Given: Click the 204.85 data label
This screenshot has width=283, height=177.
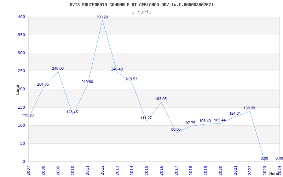Looking at the screenshot, I should point(43,84).
